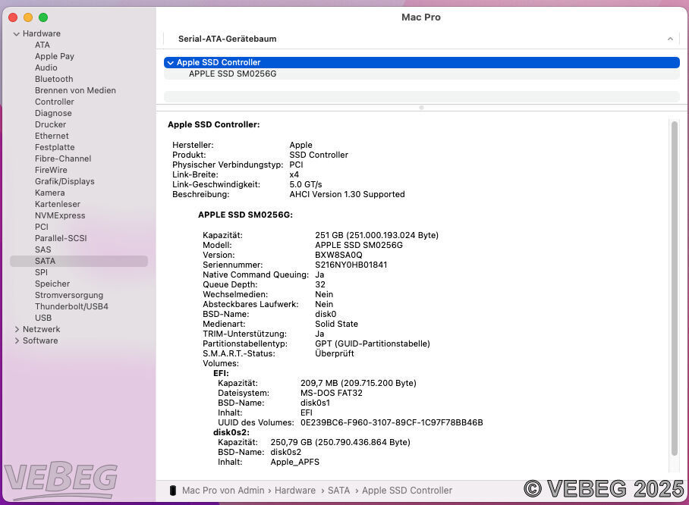Show Drucker information
The height and width of the screenshot is (505, 689).
[x=51, y=124]
